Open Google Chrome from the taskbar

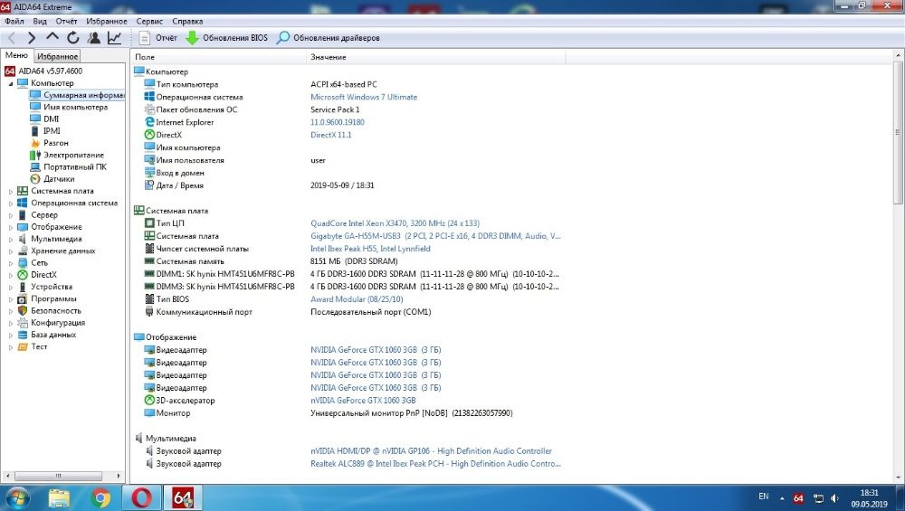100,497
